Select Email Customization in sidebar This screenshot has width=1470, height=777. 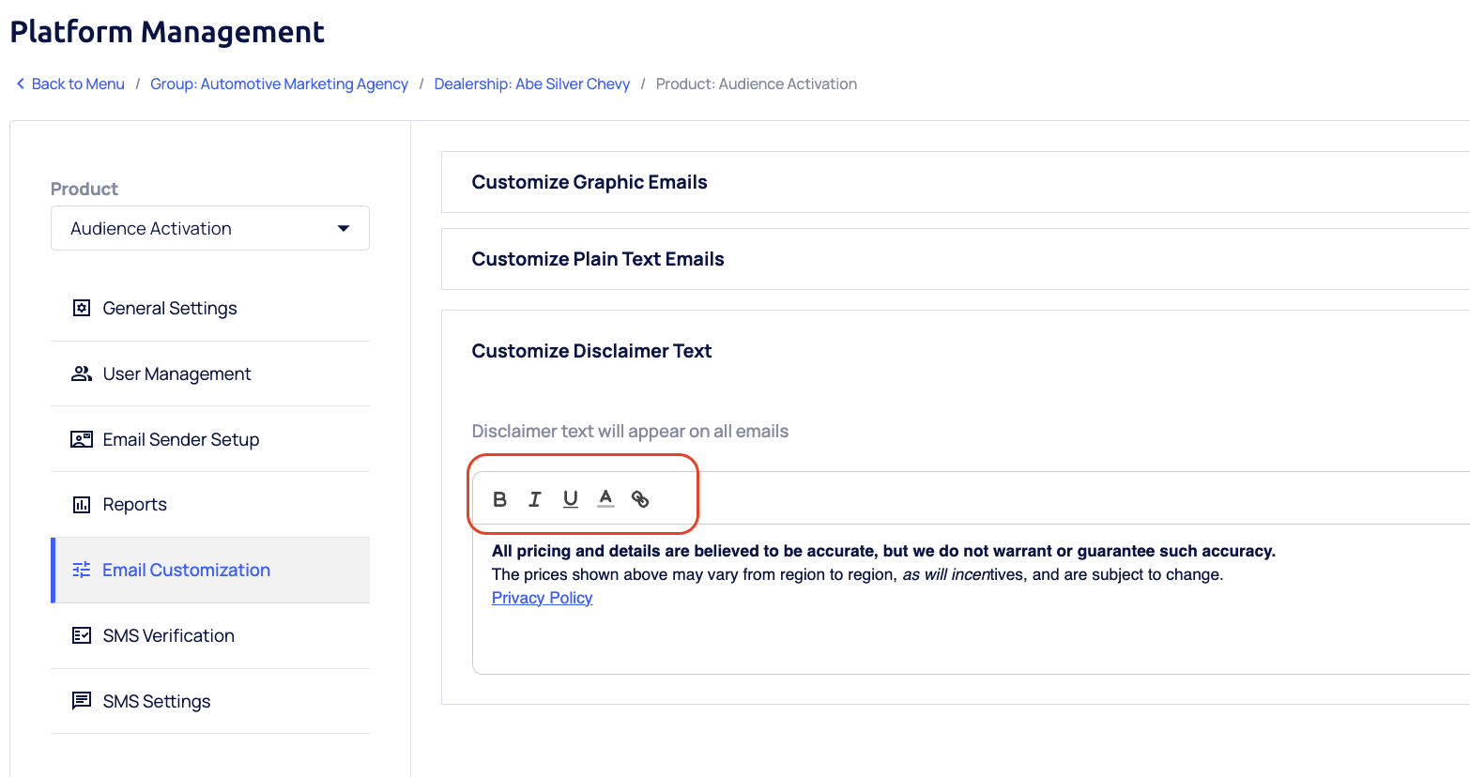(x=186, y=570)
